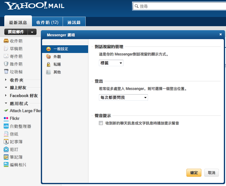
Task: Click the 撰寫郵件 compose button
Action: [x=16, y=32]
